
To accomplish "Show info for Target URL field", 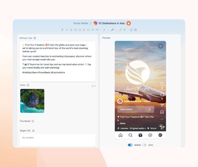I will [x=33, y=131].
